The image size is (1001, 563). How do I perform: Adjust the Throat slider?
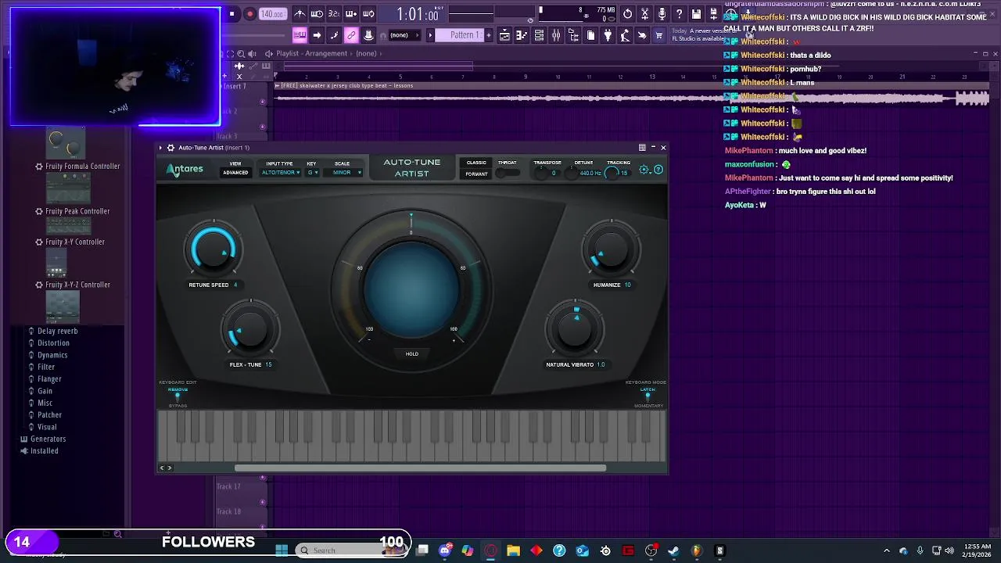[x=508, y=173]
